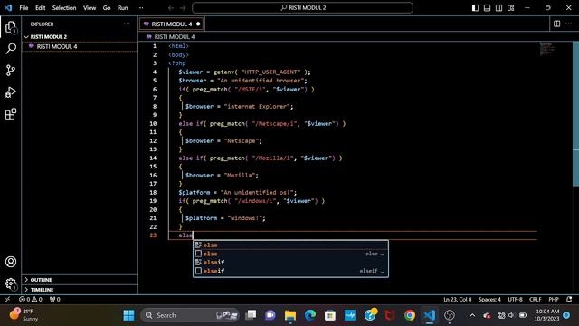
Task: Click the RISTI MODUL 2 command center search
Action: [x=302, y=8]
